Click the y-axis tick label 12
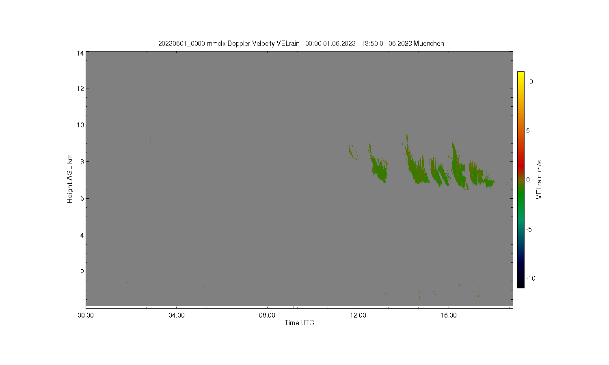The height and width of the screenshot is (365, 609). [80, 88]
